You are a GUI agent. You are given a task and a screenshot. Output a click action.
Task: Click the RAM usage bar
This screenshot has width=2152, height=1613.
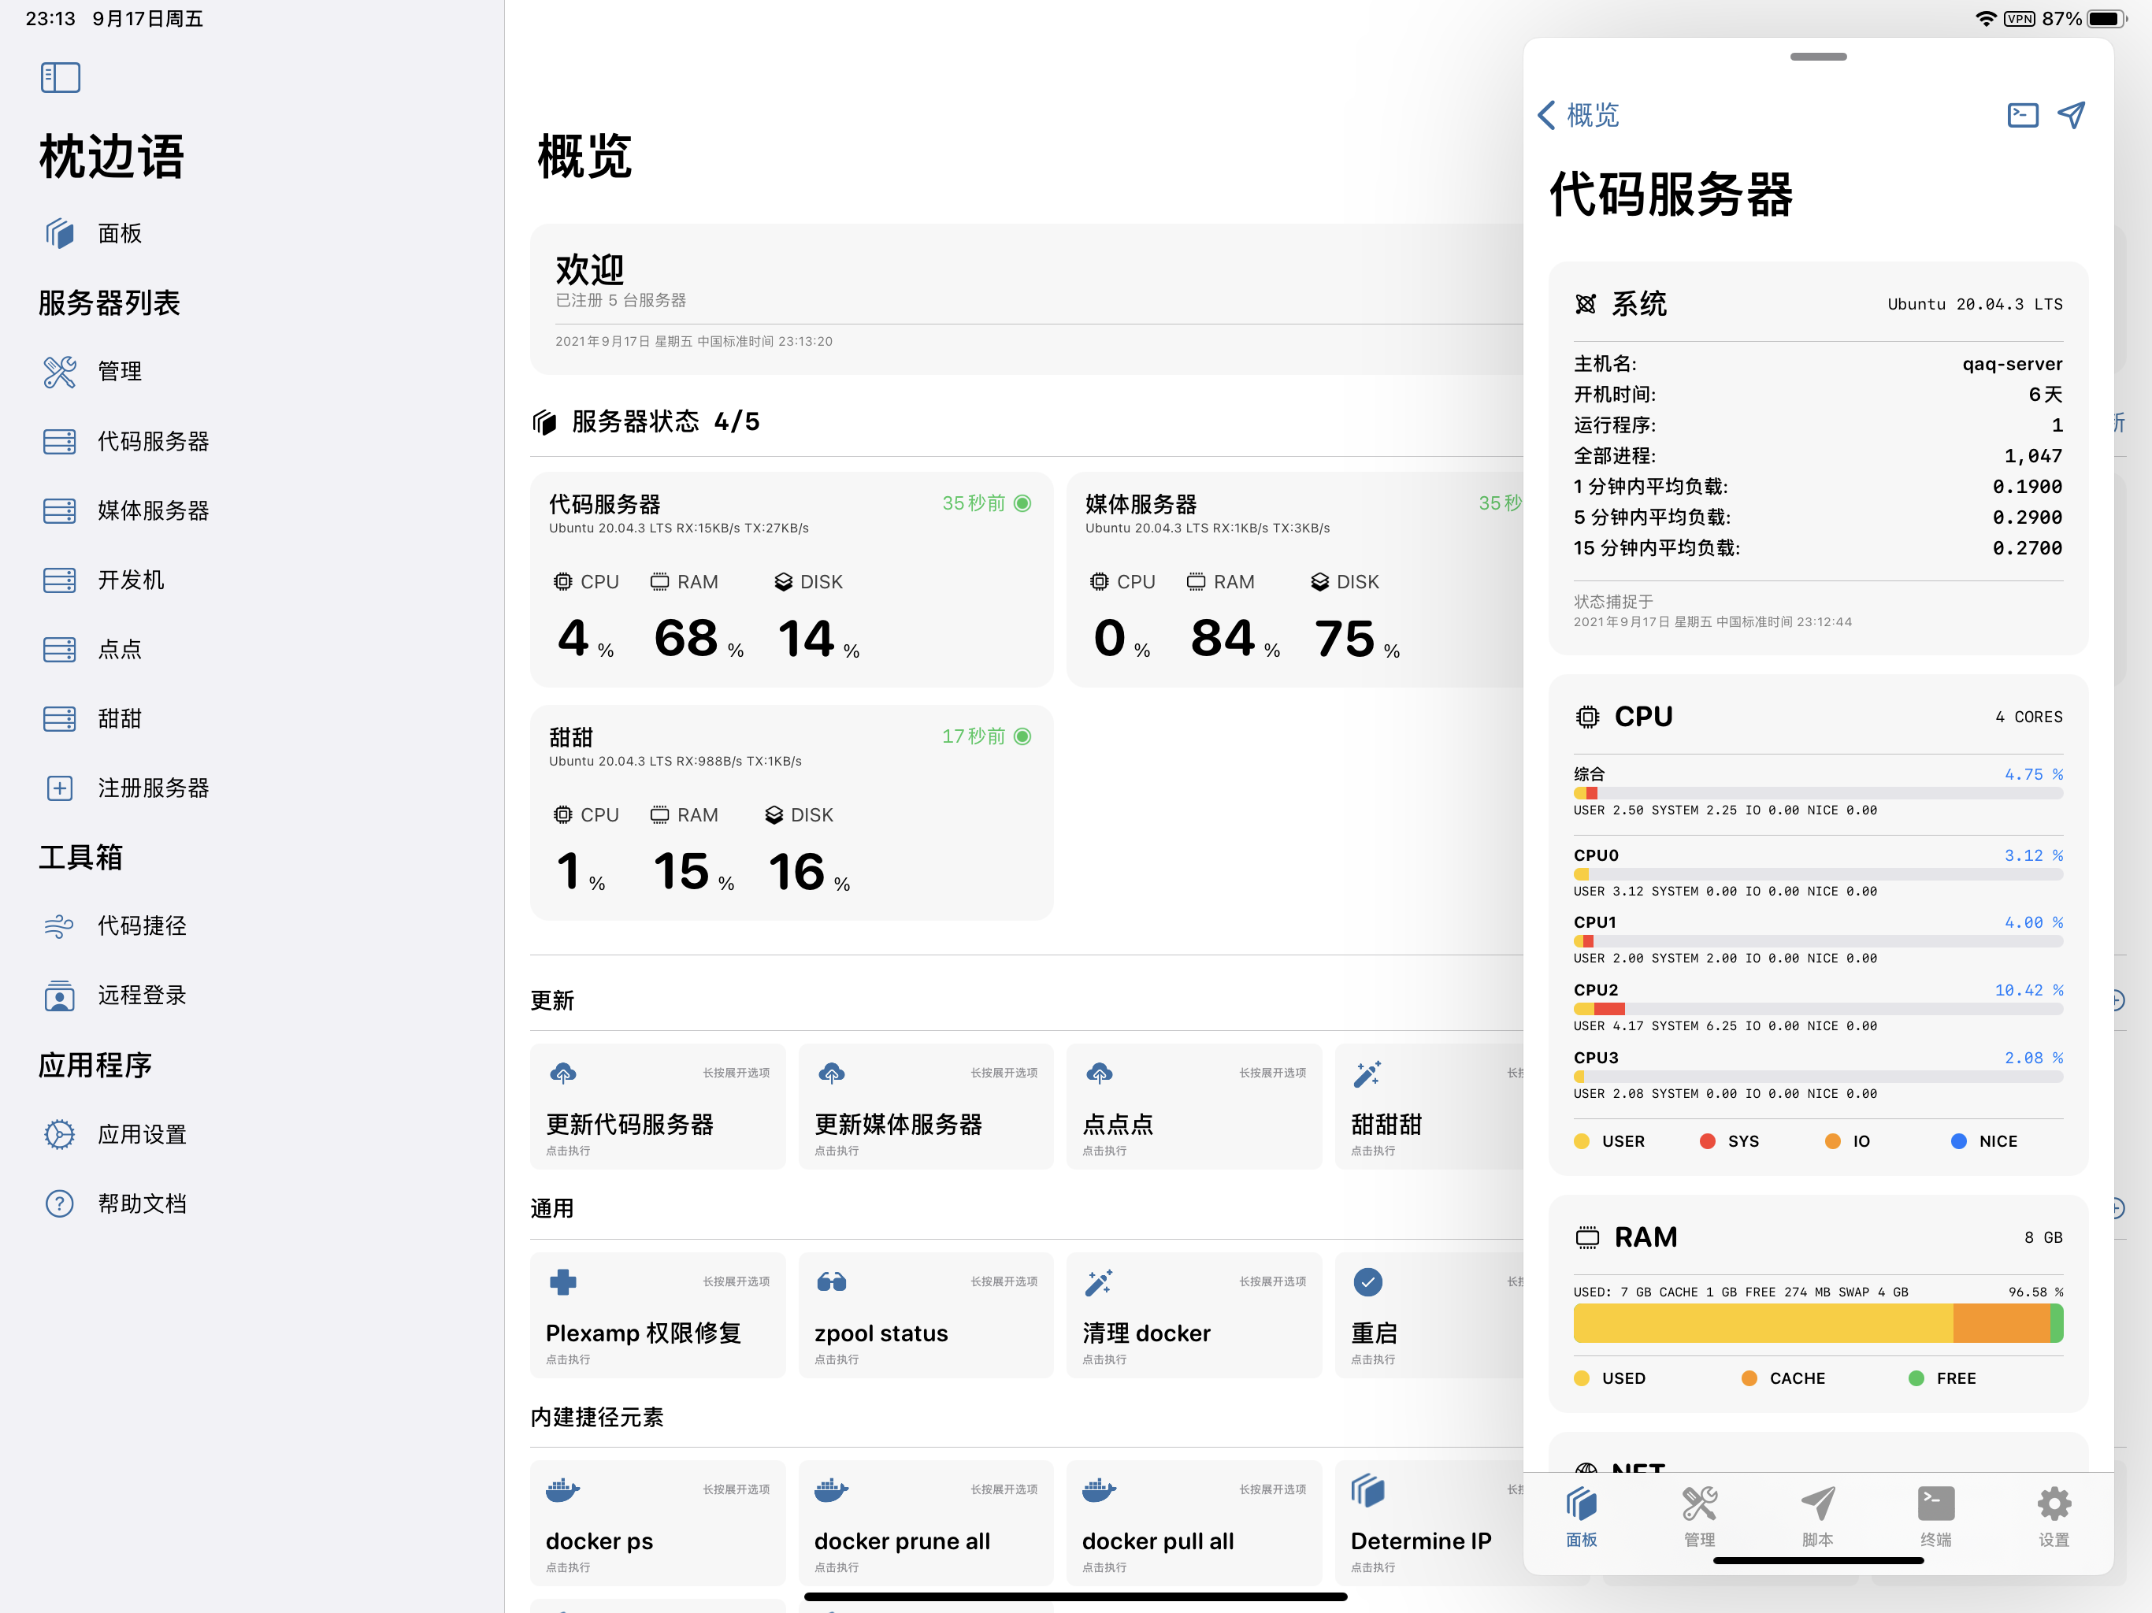[x=1816, y=1324]
